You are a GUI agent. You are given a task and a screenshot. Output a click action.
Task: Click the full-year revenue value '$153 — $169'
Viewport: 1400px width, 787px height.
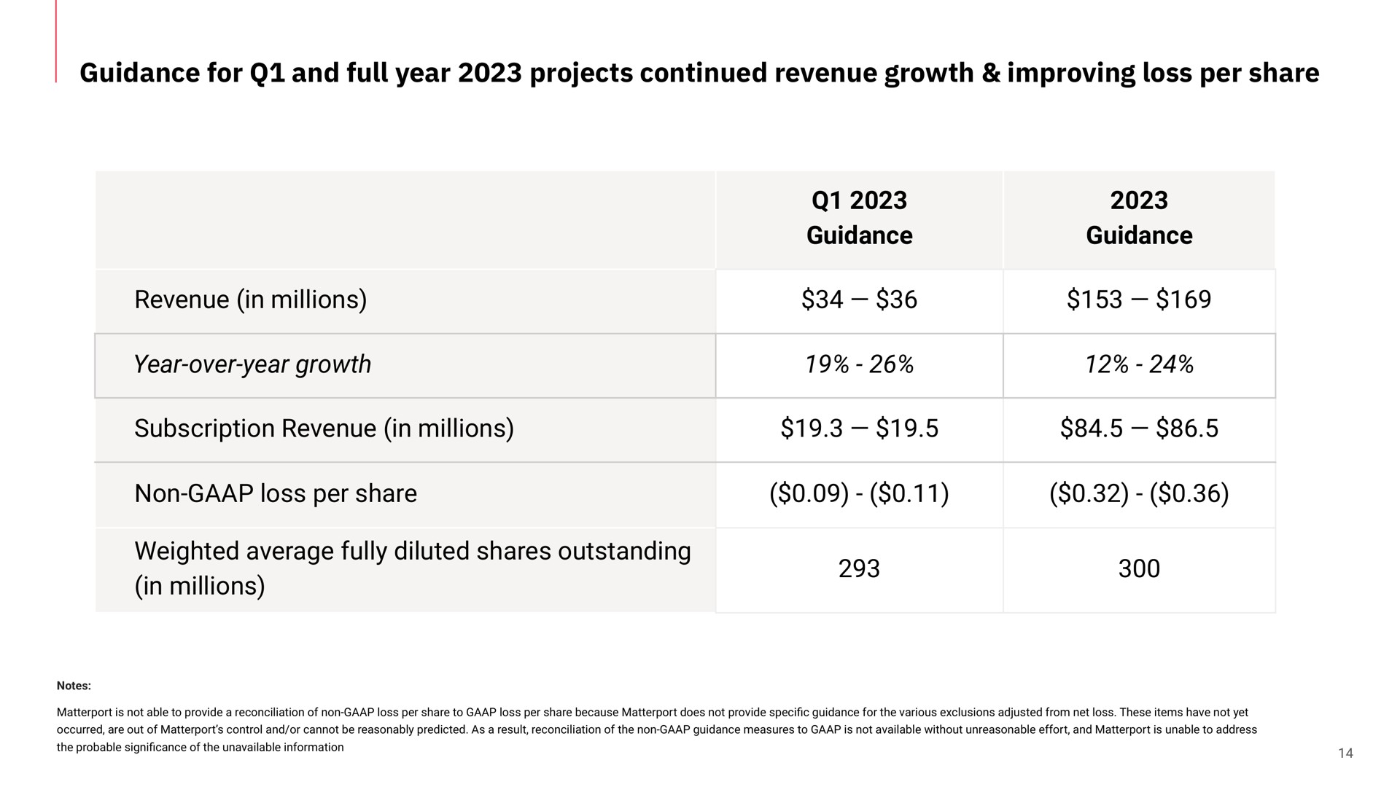pyautogui.click(x=1139, y=299)
